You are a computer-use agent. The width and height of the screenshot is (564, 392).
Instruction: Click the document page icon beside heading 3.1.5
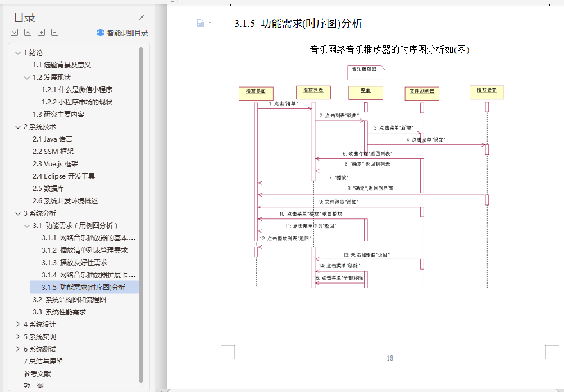201,22
